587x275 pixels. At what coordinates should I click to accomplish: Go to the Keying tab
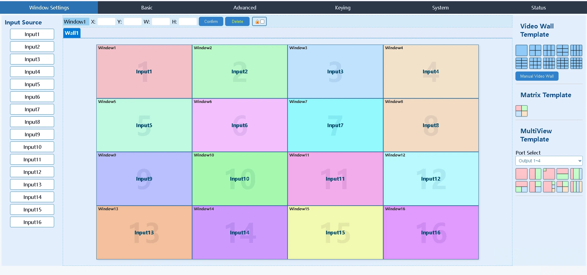tap(343, 8)
